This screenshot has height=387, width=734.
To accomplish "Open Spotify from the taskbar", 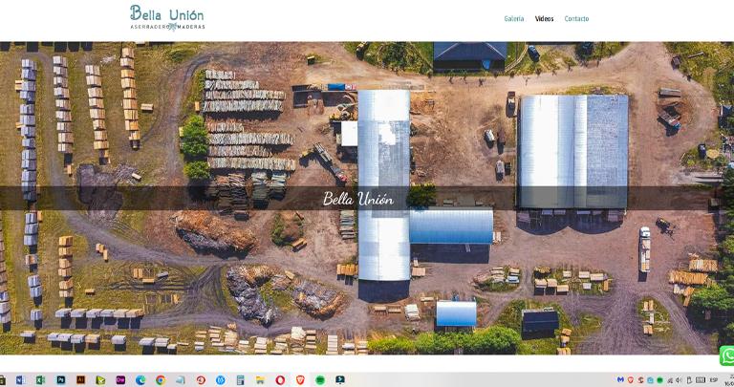I will tap(320, 380).
